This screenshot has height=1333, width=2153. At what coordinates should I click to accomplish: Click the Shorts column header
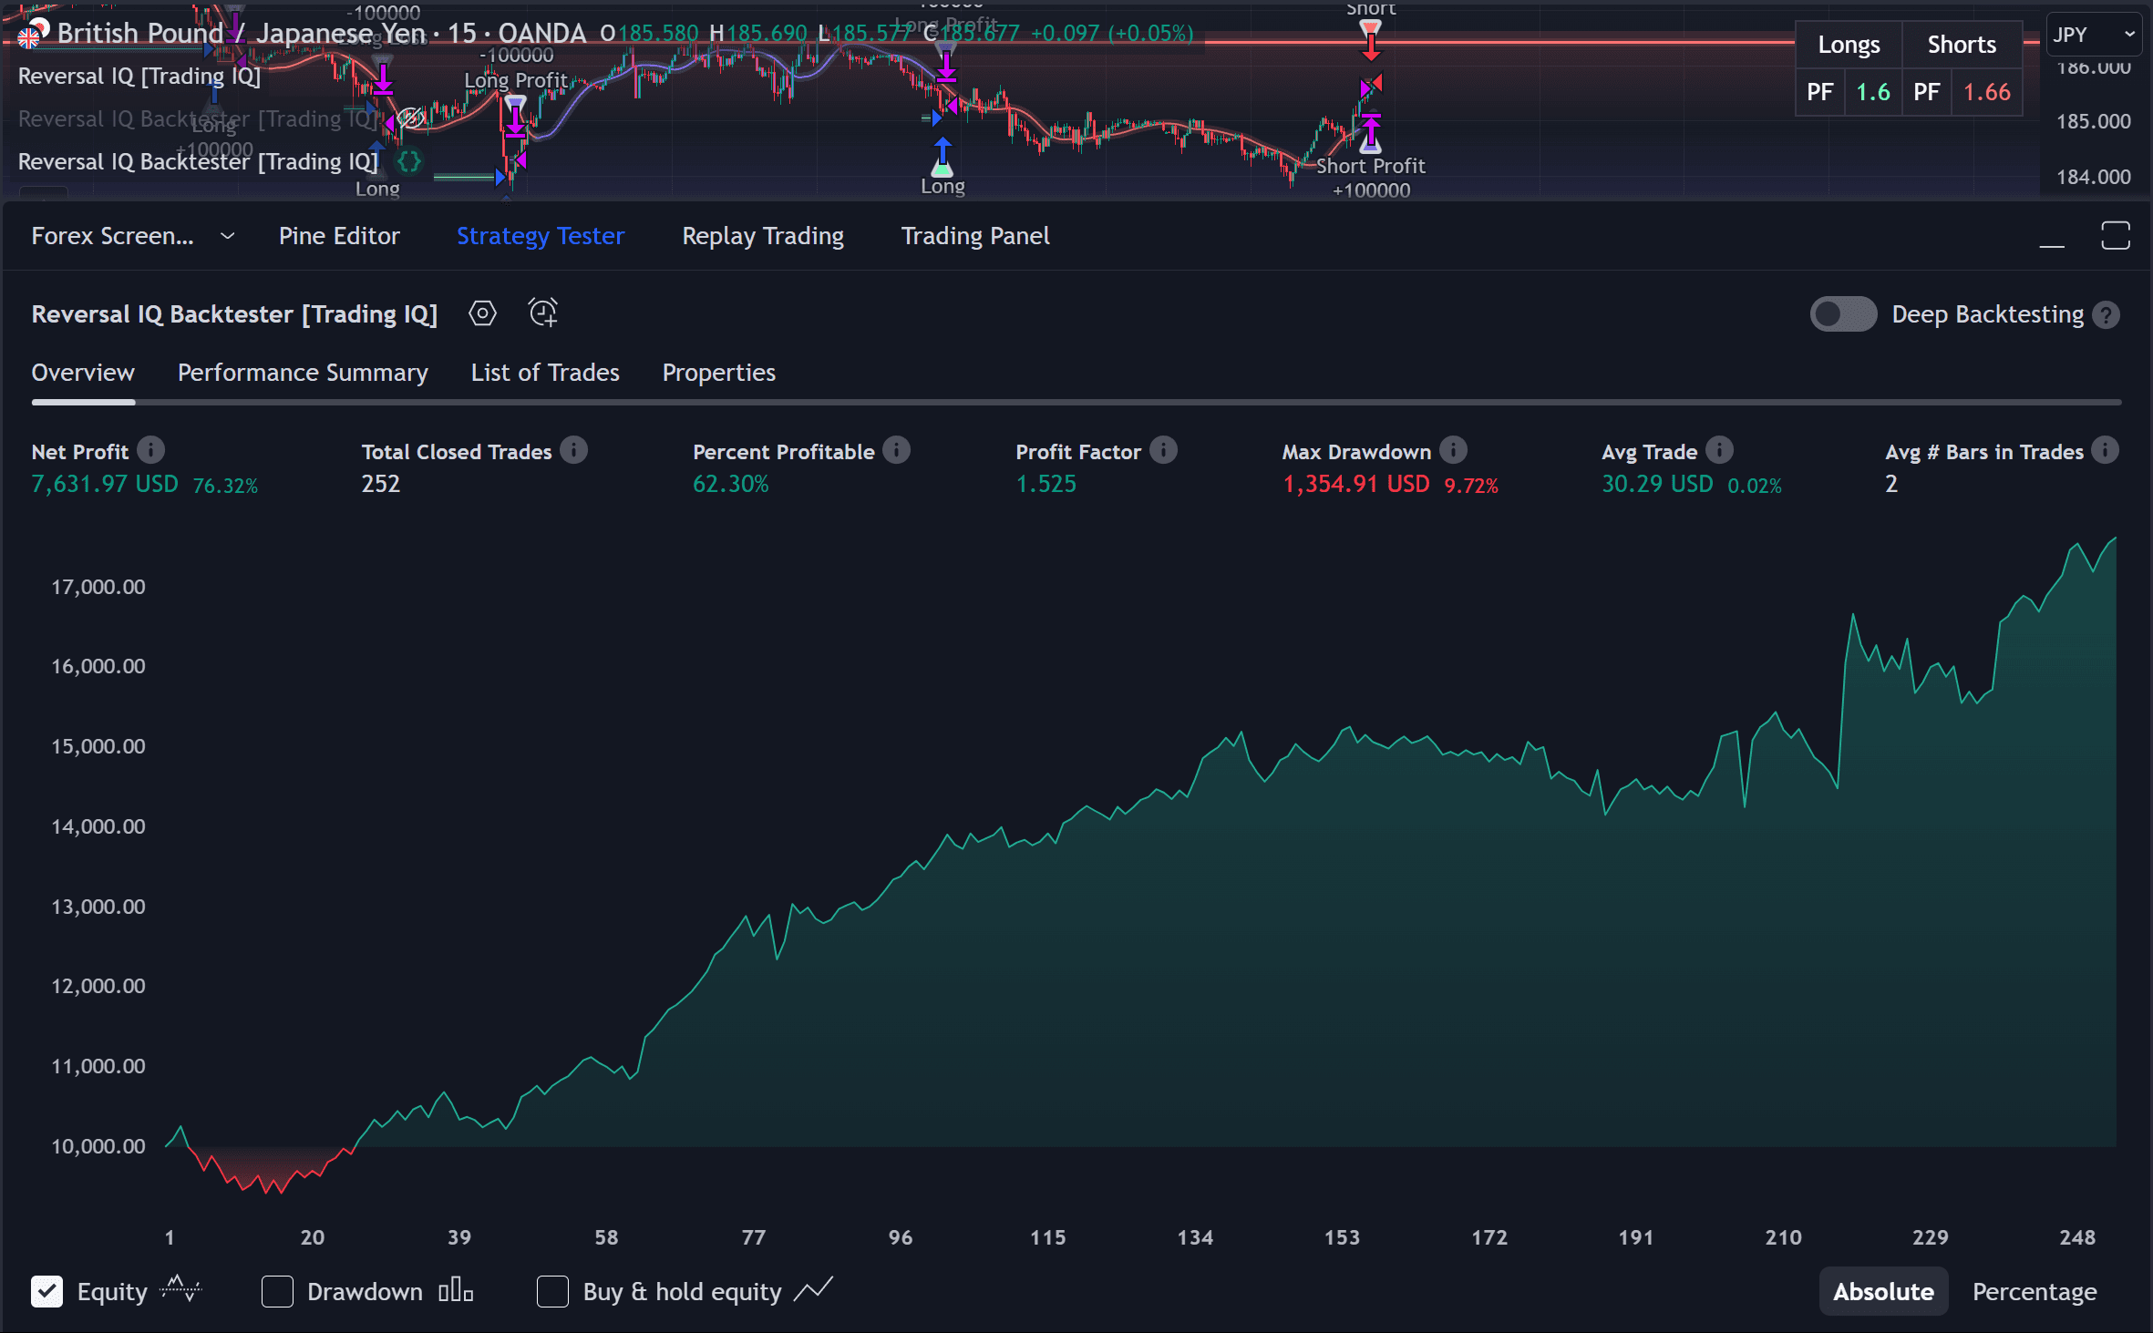point(1962,45)
